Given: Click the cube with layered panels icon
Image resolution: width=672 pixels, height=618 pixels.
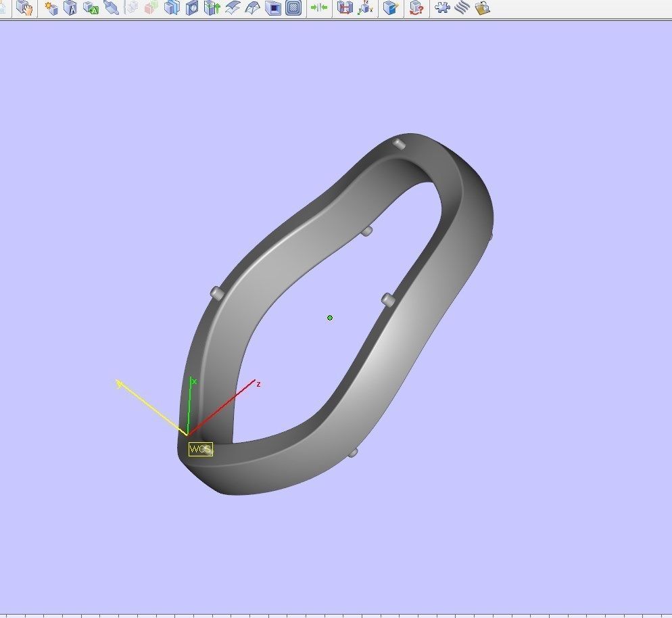Looking at the screenshot, I should (172, 7).
